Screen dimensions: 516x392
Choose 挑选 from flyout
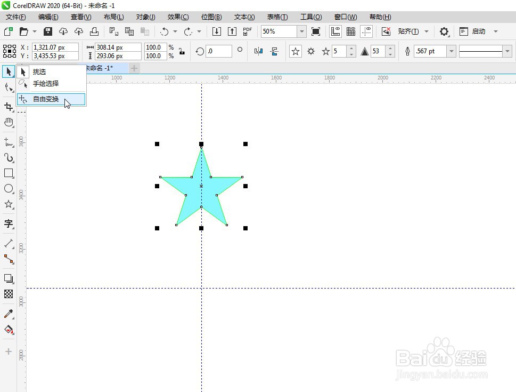[51, 71]
